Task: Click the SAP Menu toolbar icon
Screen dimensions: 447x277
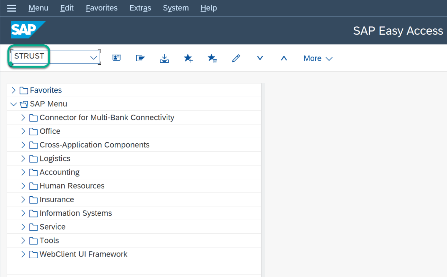Action: [140, 58]
